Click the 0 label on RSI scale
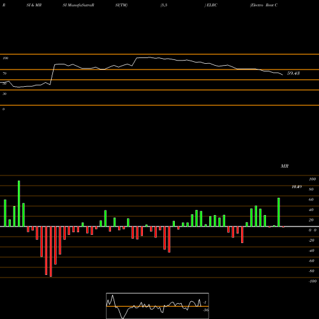The width and height of the screenshot is (319, 319). pos(3,109)
